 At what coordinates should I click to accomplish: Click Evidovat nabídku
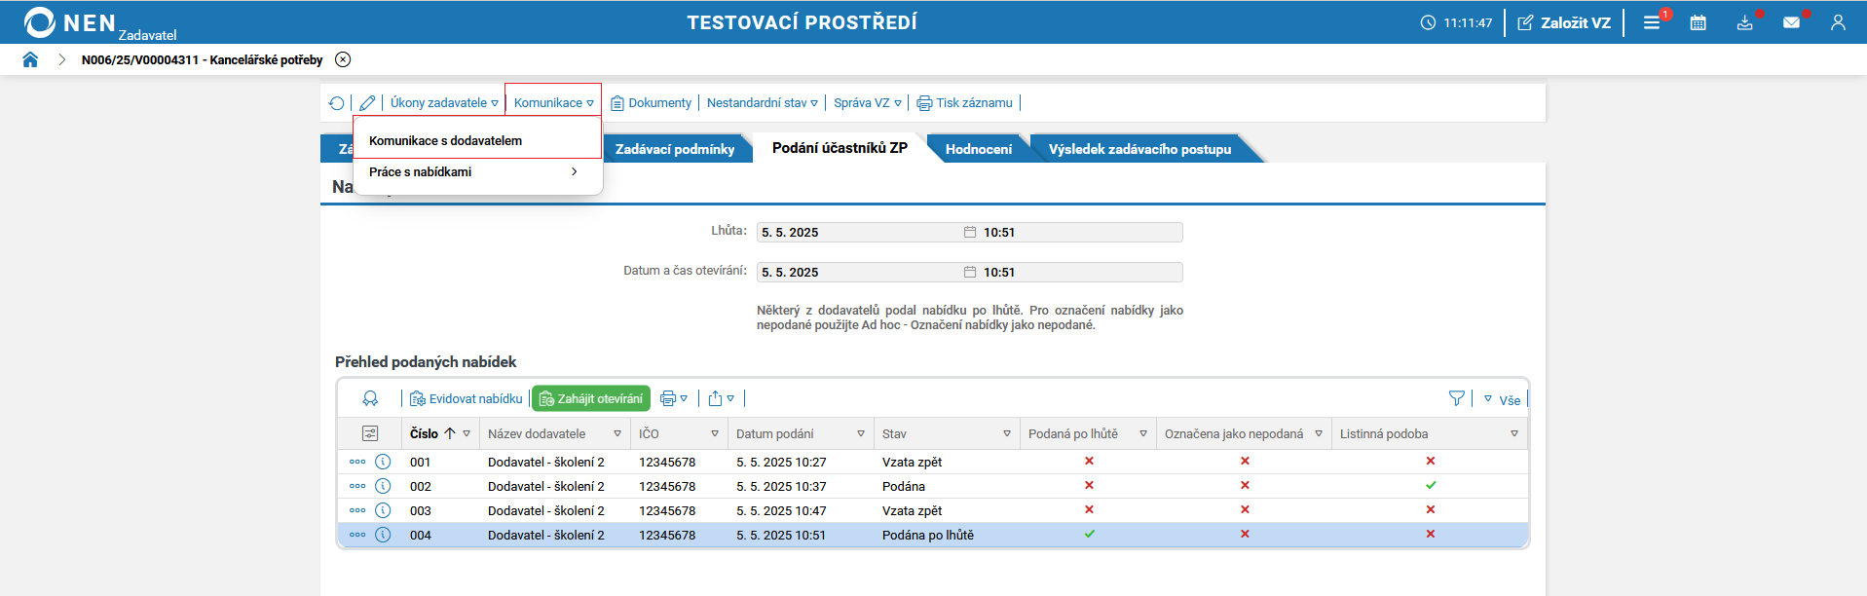(467, 398)
